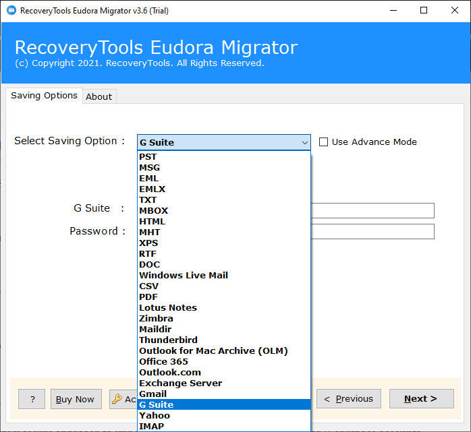Choose PDF in the dropdown list

click(x=224, y=297)
